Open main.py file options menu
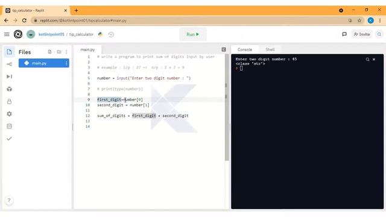The width and height of the screenshot is (386, 217). point(66,63)
